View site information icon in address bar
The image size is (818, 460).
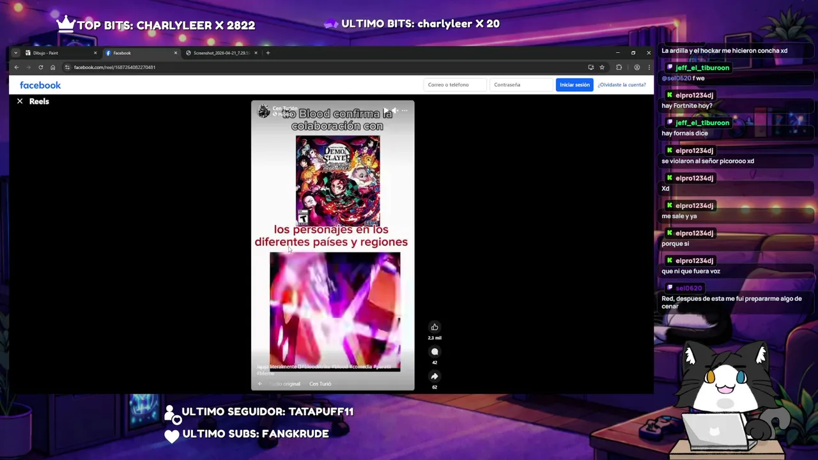[x=67, y=67]
